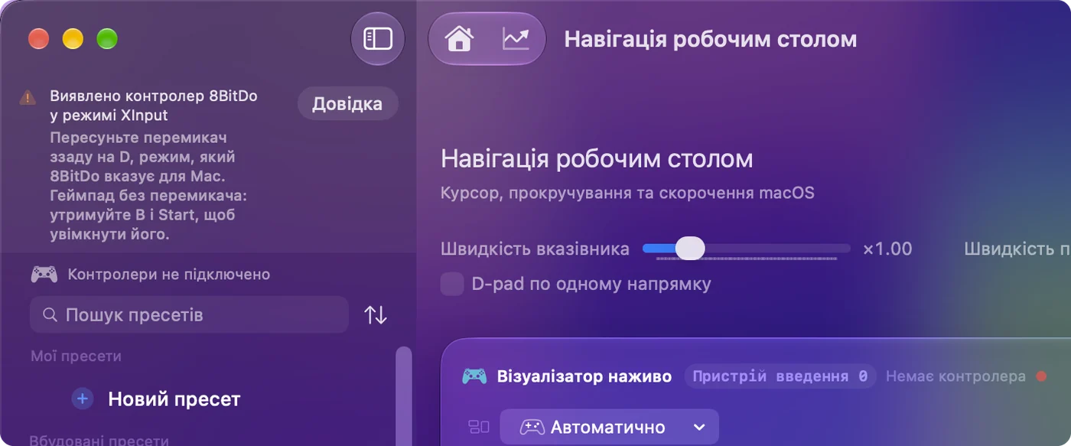Click 'Виявлено контролер 8BitDo у режимі XInput' text
The width and height of the screenshot is (1071, 446).
pos(154,106)
